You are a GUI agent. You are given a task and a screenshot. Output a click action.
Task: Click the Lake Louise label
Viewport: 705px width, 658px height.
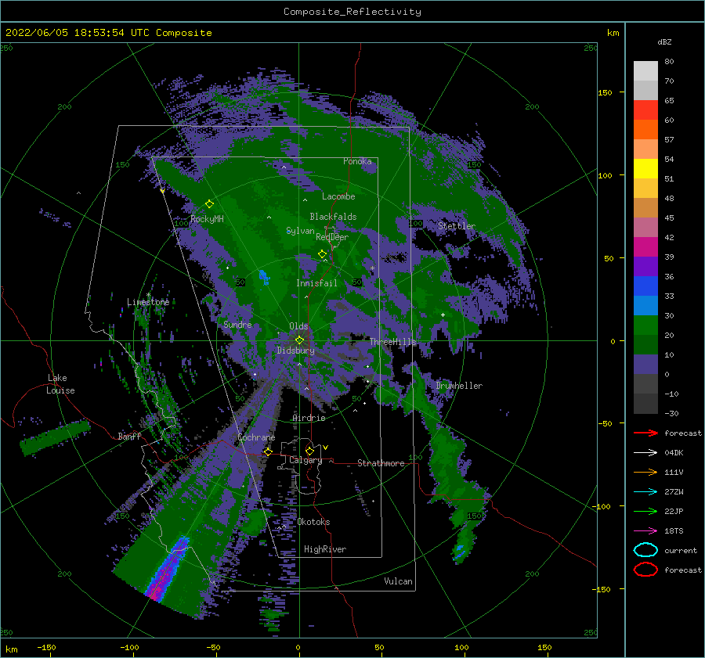[x=60, y=384]
